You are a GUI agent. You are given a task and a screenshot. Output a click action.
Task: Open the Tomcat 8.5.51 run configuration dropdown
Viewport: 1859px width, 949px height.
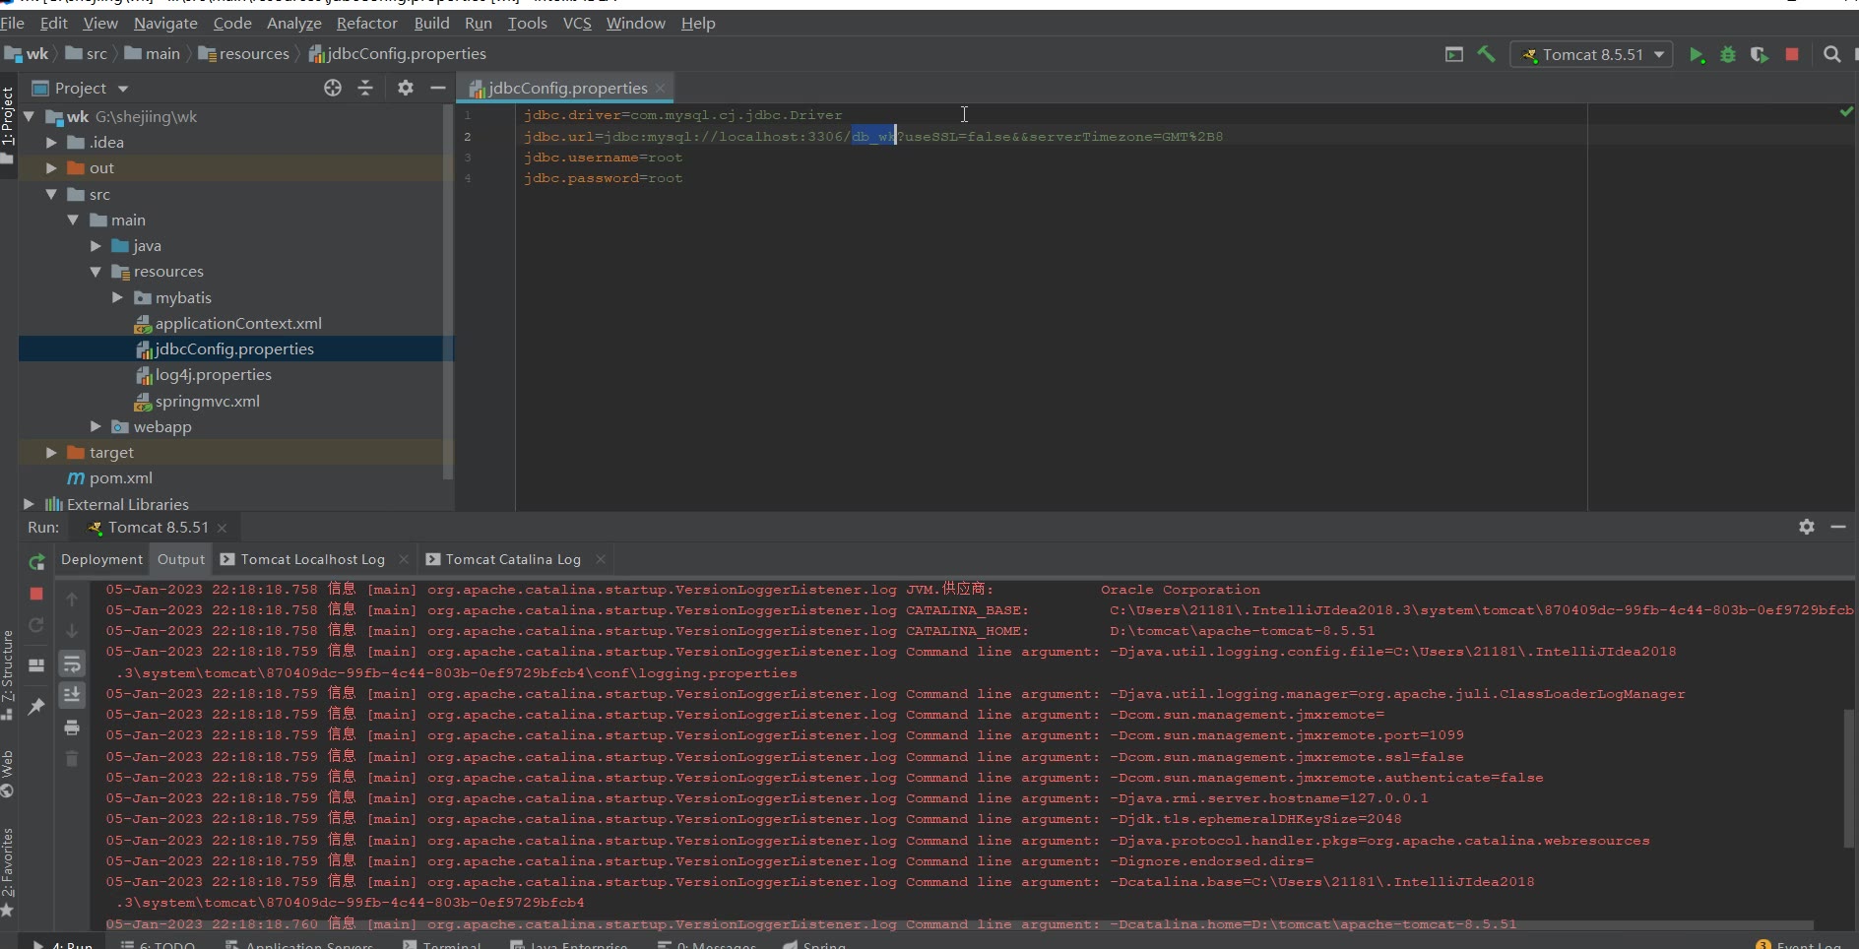1591,55
